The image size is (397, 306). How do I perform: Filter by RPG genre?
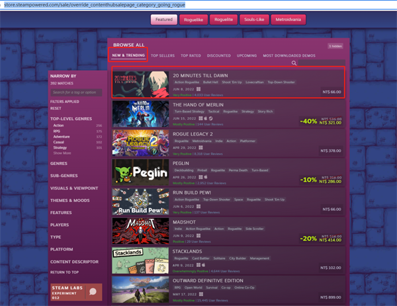(x=57, y=131)
